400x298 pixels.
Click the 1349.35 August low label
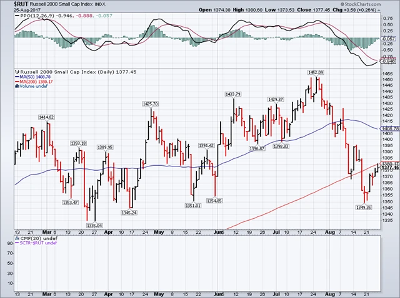click(364, 208)
